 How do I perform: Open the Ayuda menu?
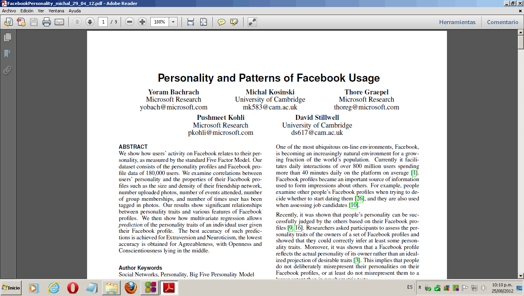point(75,11)
